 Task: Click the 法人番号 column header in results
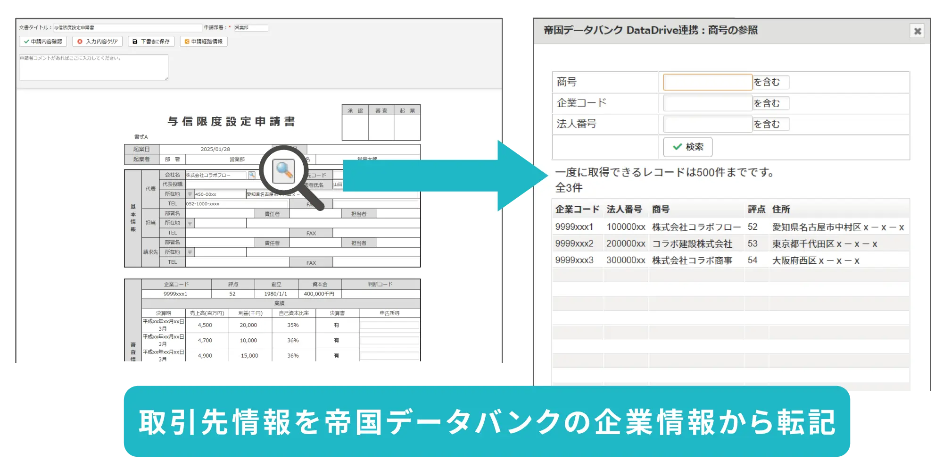pos(624,209)
